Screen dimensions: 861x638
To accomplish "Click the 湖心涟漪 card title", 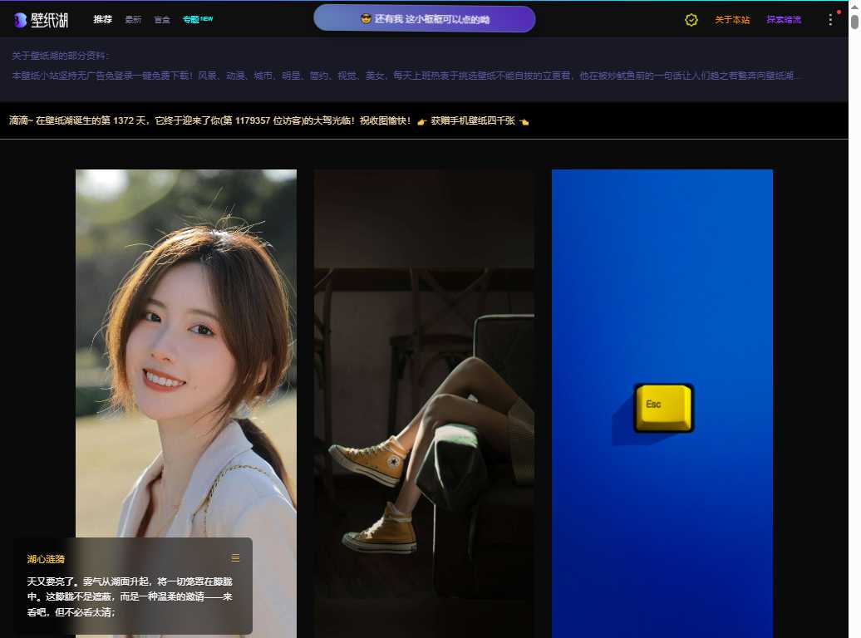I will [46, 559].
